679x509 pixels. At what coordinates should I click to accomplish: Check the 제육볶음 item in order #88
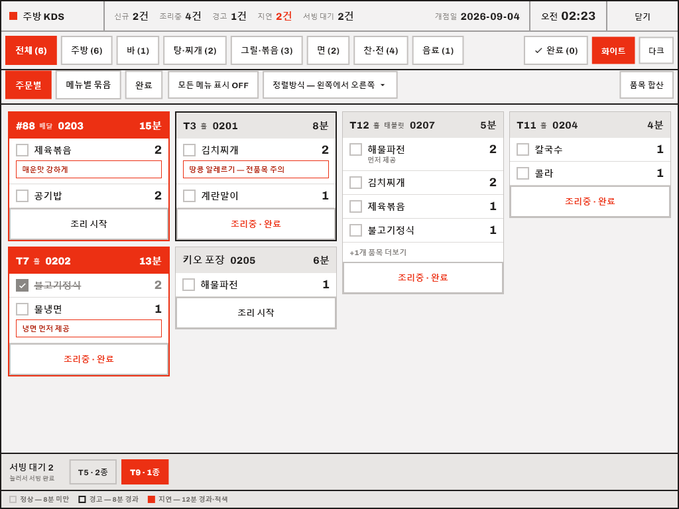point(22,150)
